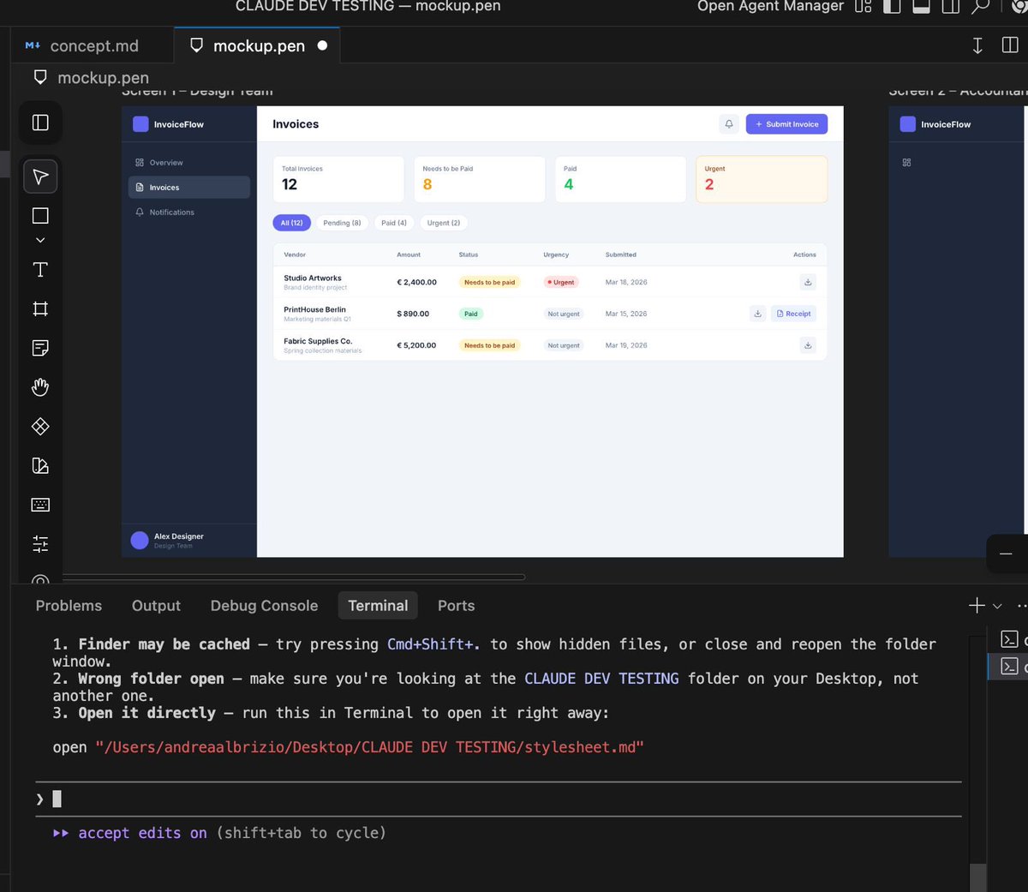Image resolution: width=1028 pixels, height=892 pixels.
Task: Click the red Urgent badge for Studio Artworks
Action: pos(561,282)
